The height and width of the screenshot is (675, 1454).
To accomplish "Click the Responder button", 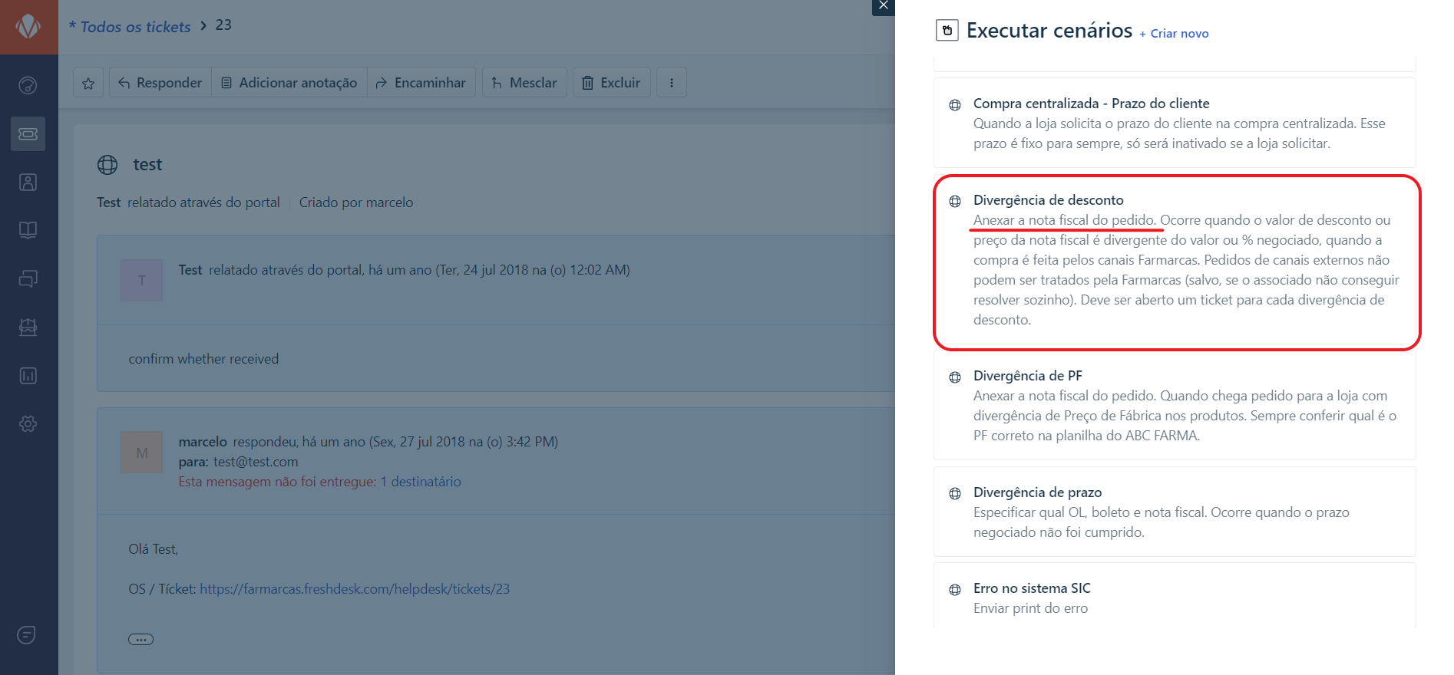I will click(160, 83).
